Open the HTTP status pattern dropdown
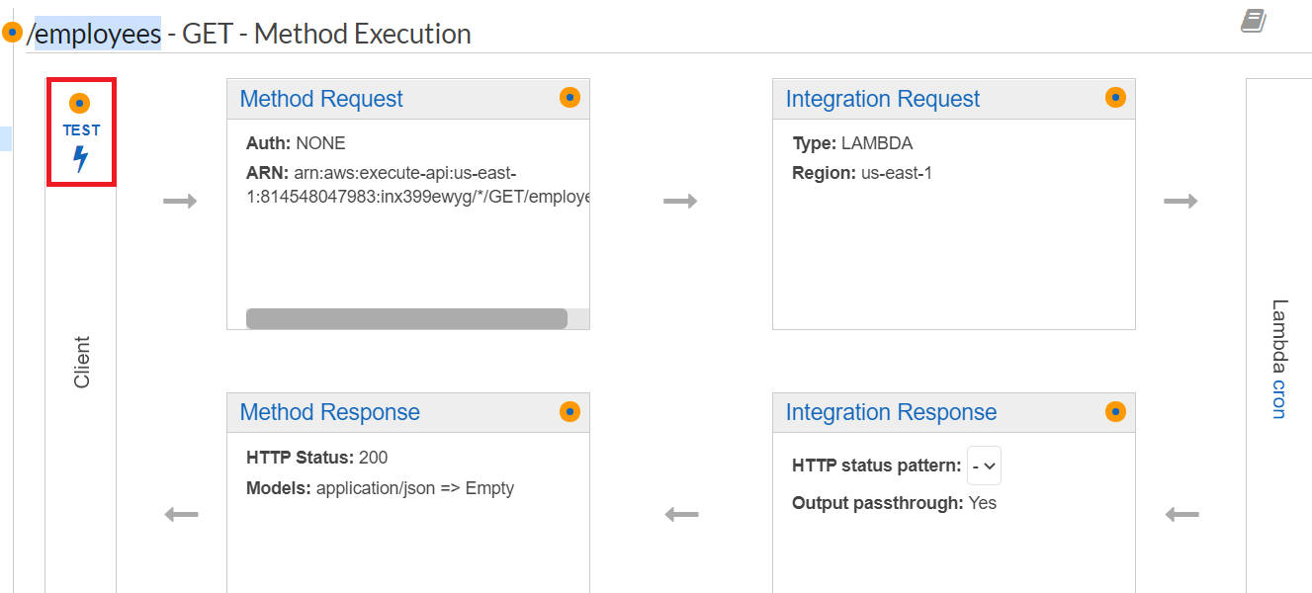Image resolution: width=1312 pixels, height=593 pixels. tap(984, 465)
